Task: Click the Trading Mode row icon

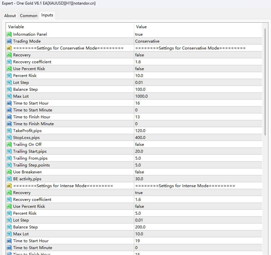Action: tap(9, 41)
